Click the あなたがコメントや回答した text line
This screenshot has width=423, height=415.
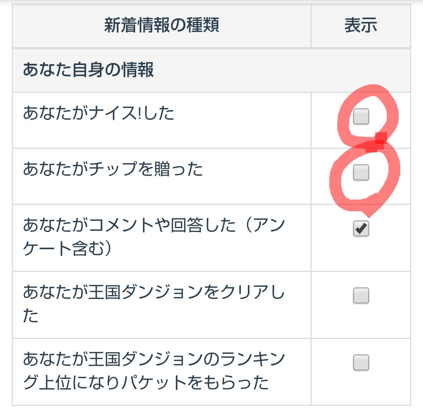[154, 226]
